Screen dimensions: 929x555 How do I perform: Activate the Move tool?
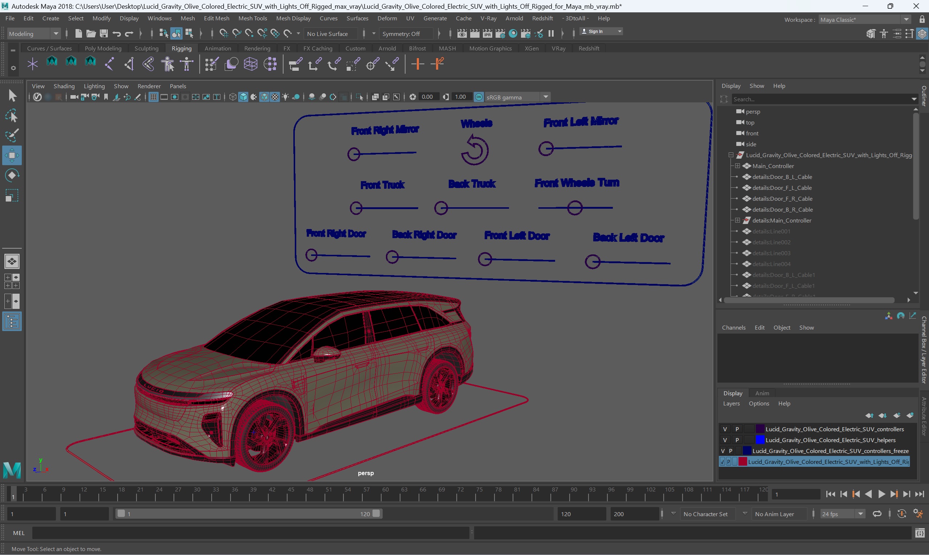[12, 155]
